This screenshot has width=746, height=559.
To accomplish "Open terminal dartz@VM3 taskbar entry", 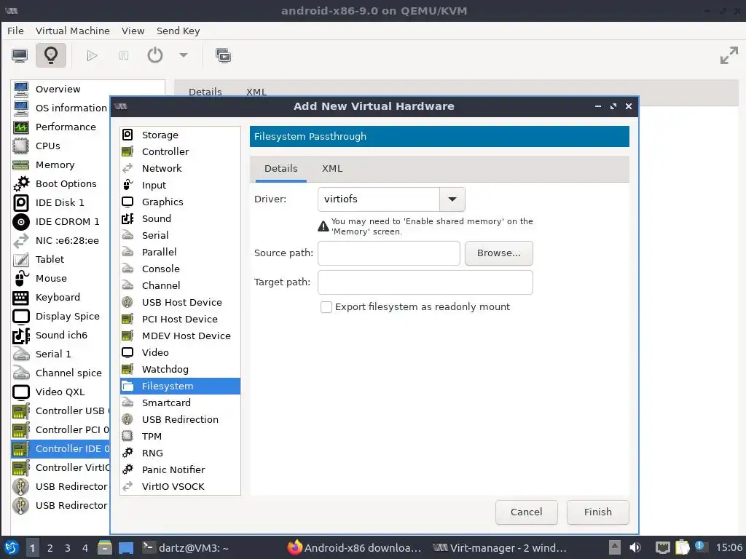I will pyautogui.click(x=186, y=548).
